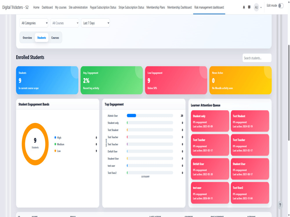Click the Learner Attention Queue title
The image size is (290, 217).
tap(206, 105)
